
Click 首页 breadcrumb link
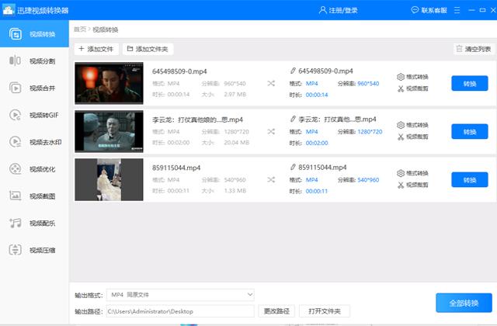[79, 29]
